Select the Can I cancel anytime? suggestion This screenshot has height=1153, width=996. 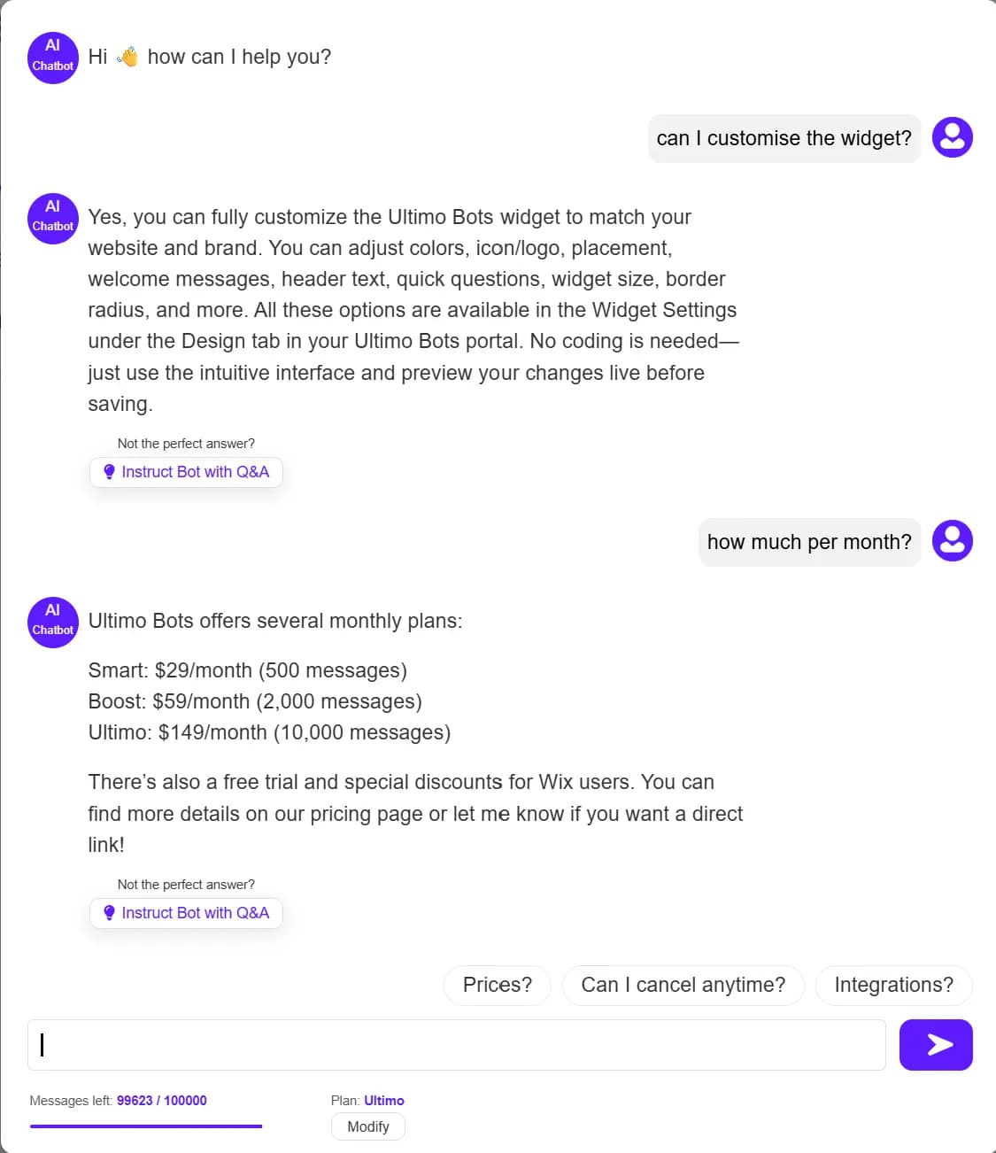coord(683,985)
